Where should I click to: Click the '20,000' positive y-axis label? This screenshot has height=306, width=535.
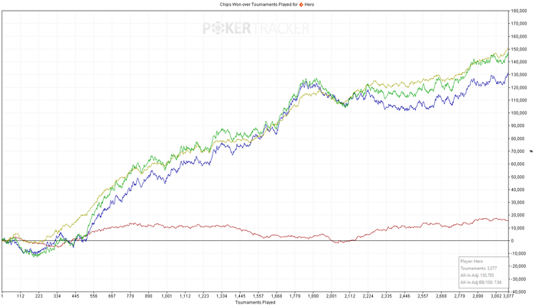(518, 215)
